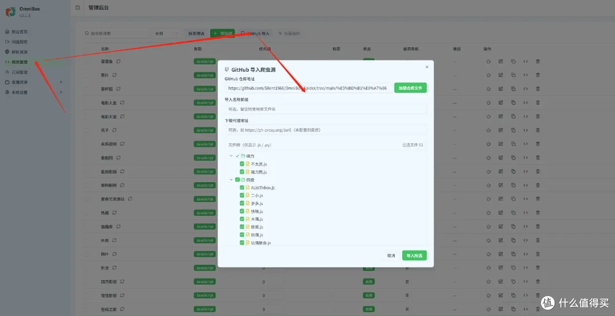Screen dimensions: 615x316
Task: Click JavaScript tag in 荐片 row
Action: click(x=205, y=75)
